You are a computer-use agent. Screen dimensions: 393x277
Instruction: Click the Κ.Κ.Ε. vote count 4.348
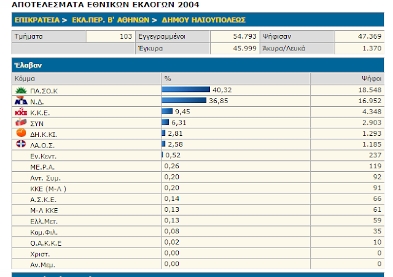[x=372, y=112]
